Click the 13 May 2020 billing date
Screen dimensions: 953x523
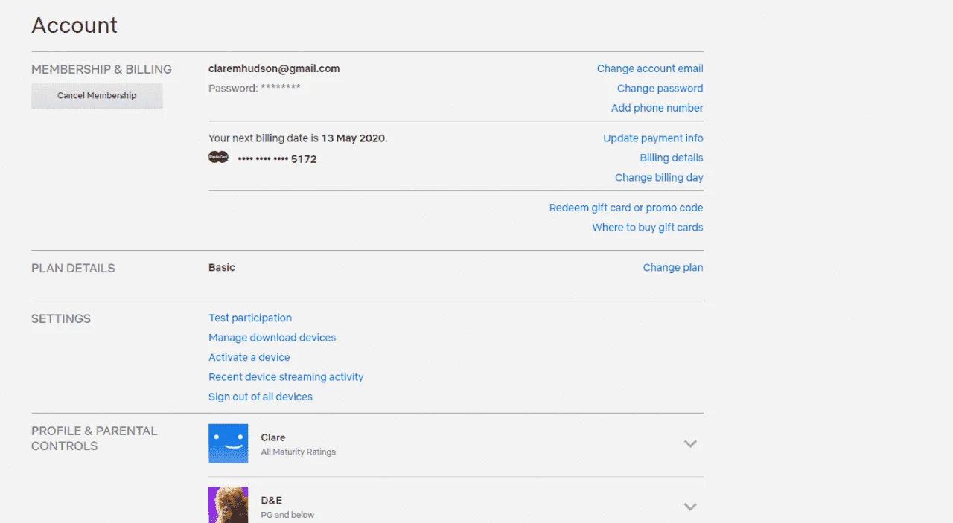click(x=354, y=138)
